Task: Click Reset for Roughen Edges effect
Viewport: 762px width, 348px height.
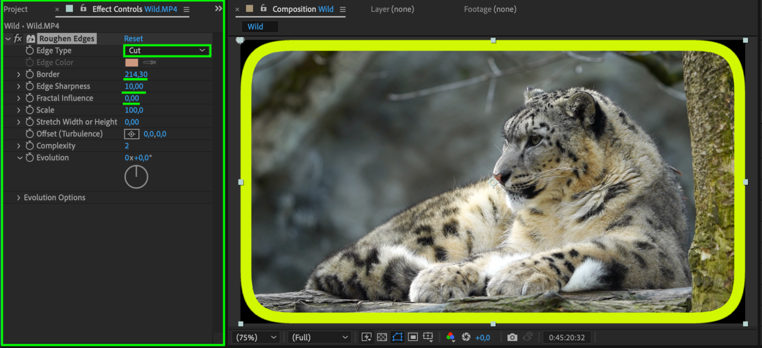Action: pyautogui.click(x=133, y=38)
